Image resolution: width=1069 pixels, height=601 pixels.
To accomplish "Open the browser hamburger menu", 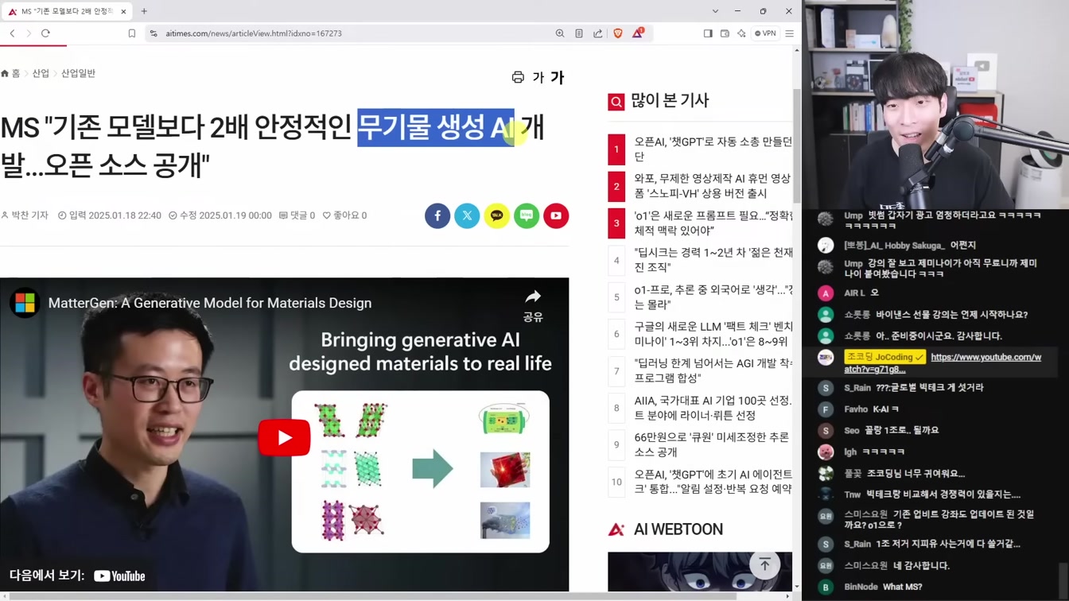I will (790, 33).
